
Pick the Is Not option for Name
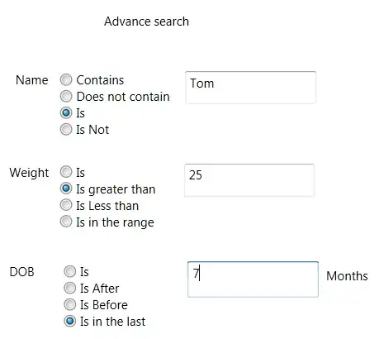[66, 130]
